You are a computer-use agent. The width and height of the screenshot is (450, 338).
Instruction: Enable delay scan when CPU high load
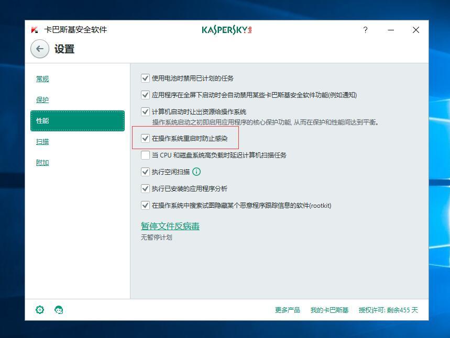146,155
